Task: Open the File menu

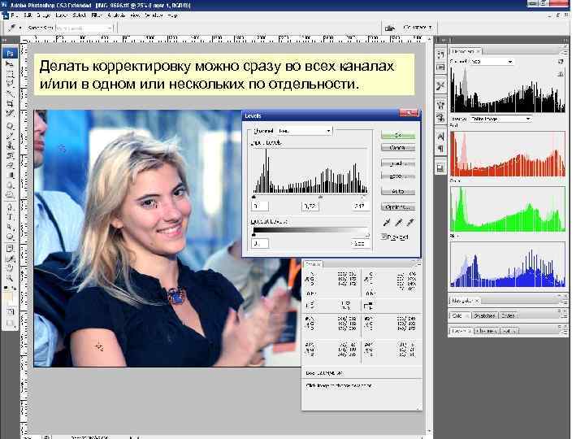Action: [x=15, y=15]
